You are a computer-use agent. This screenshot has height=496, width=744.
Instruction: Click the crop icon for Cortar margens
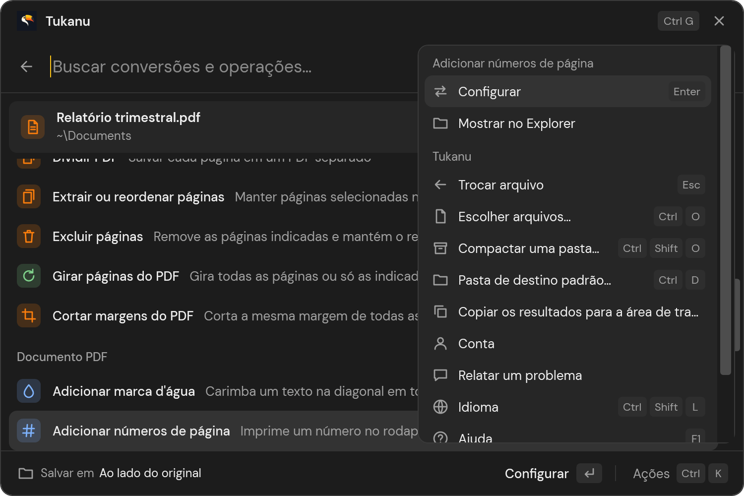point(29,315)
